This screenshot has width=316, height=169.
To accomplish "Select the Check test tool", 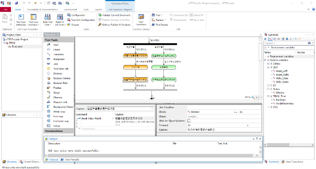I will [x=57, y=50].
